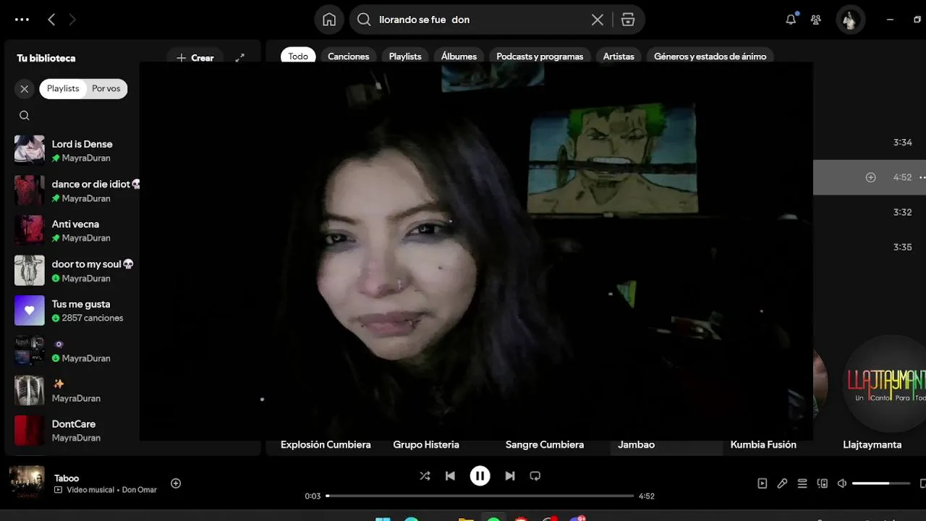
Task: Open the three-dot main menu
Action: pyautogui.click(x=22, y=20)
